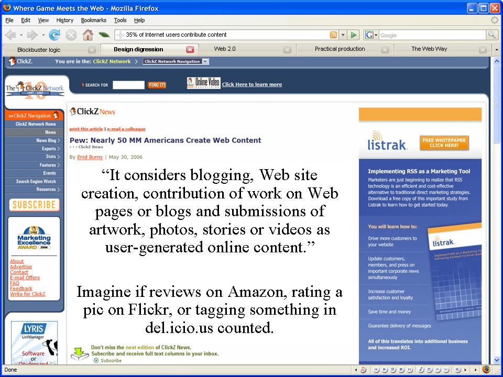Switch to the Practical production tab
Image resolution: width=503 pixels, height=377 pixels.
(x=345, y=50)
